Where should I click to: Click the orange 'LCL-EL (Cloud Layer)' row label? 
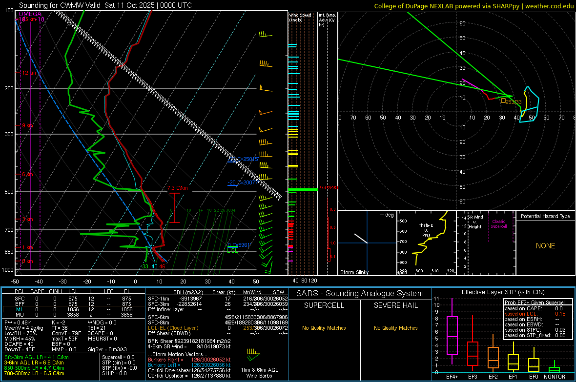[173, 328]
